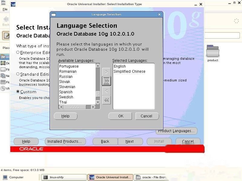Open Installed Products in the installer
Image resolution: width=242 pixels, height=181 pixels.
65,141
